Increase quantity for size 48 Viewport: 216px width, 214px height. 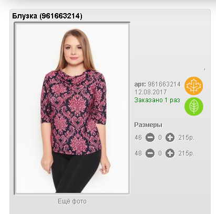(x=170, y=153)
